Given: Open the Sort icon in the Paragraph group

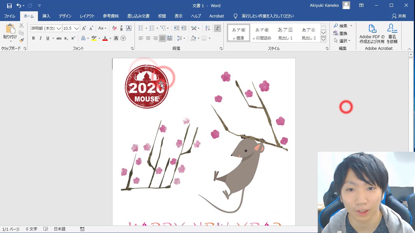Looking at the screenshot, I should 207,28.
